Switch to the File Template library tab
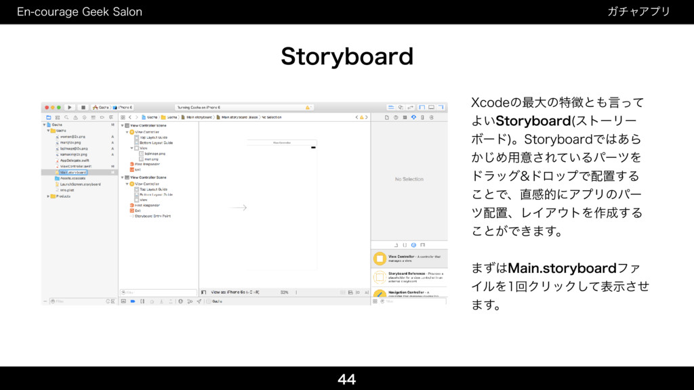 point(396,245)
